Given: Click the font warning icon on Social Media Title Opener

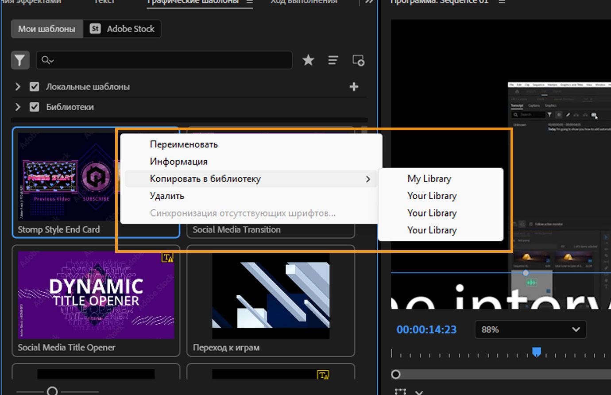Looking at the screenshot, I should (x=168, y=257).
